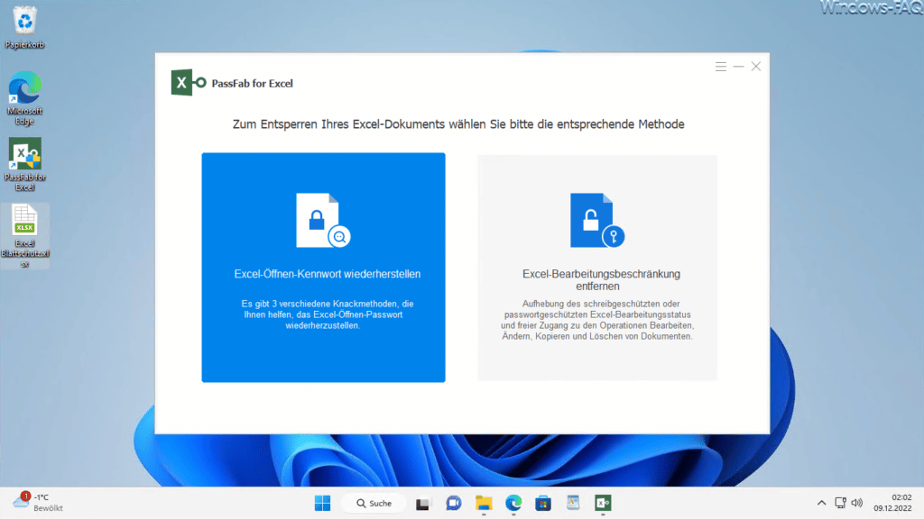924x519 pixels.
Task: Click the volume speaker tray icon
Action: click(x=857, y=503)
